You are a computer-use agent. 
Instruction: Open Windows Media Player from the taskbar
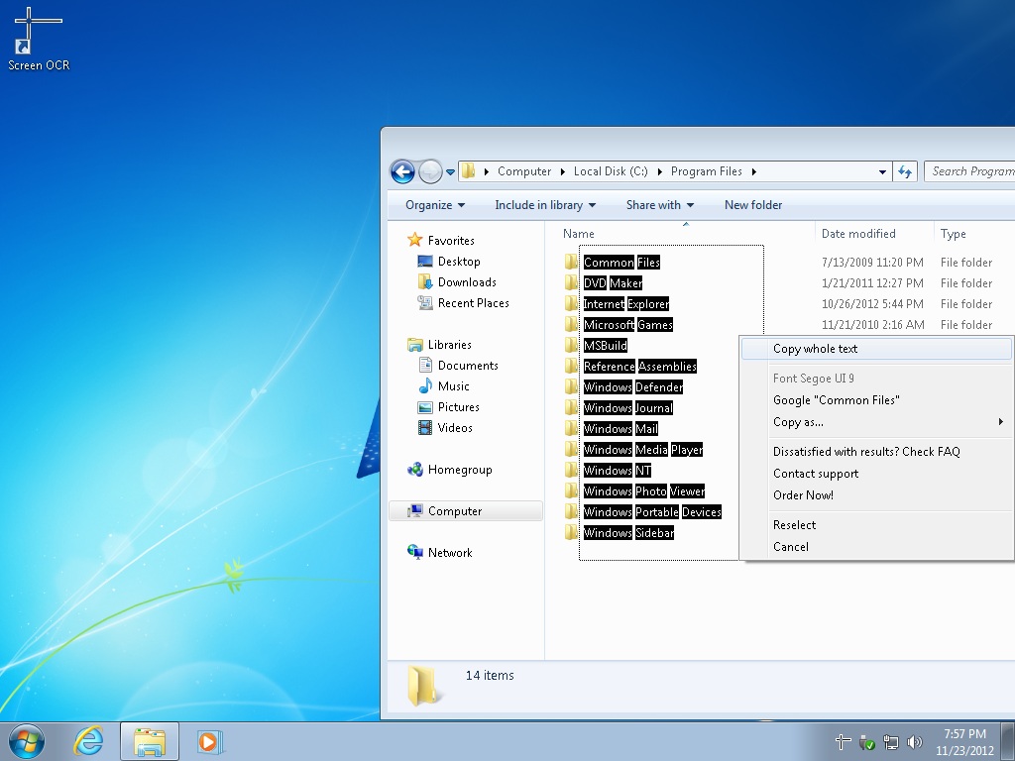click(x=208, y=741)
